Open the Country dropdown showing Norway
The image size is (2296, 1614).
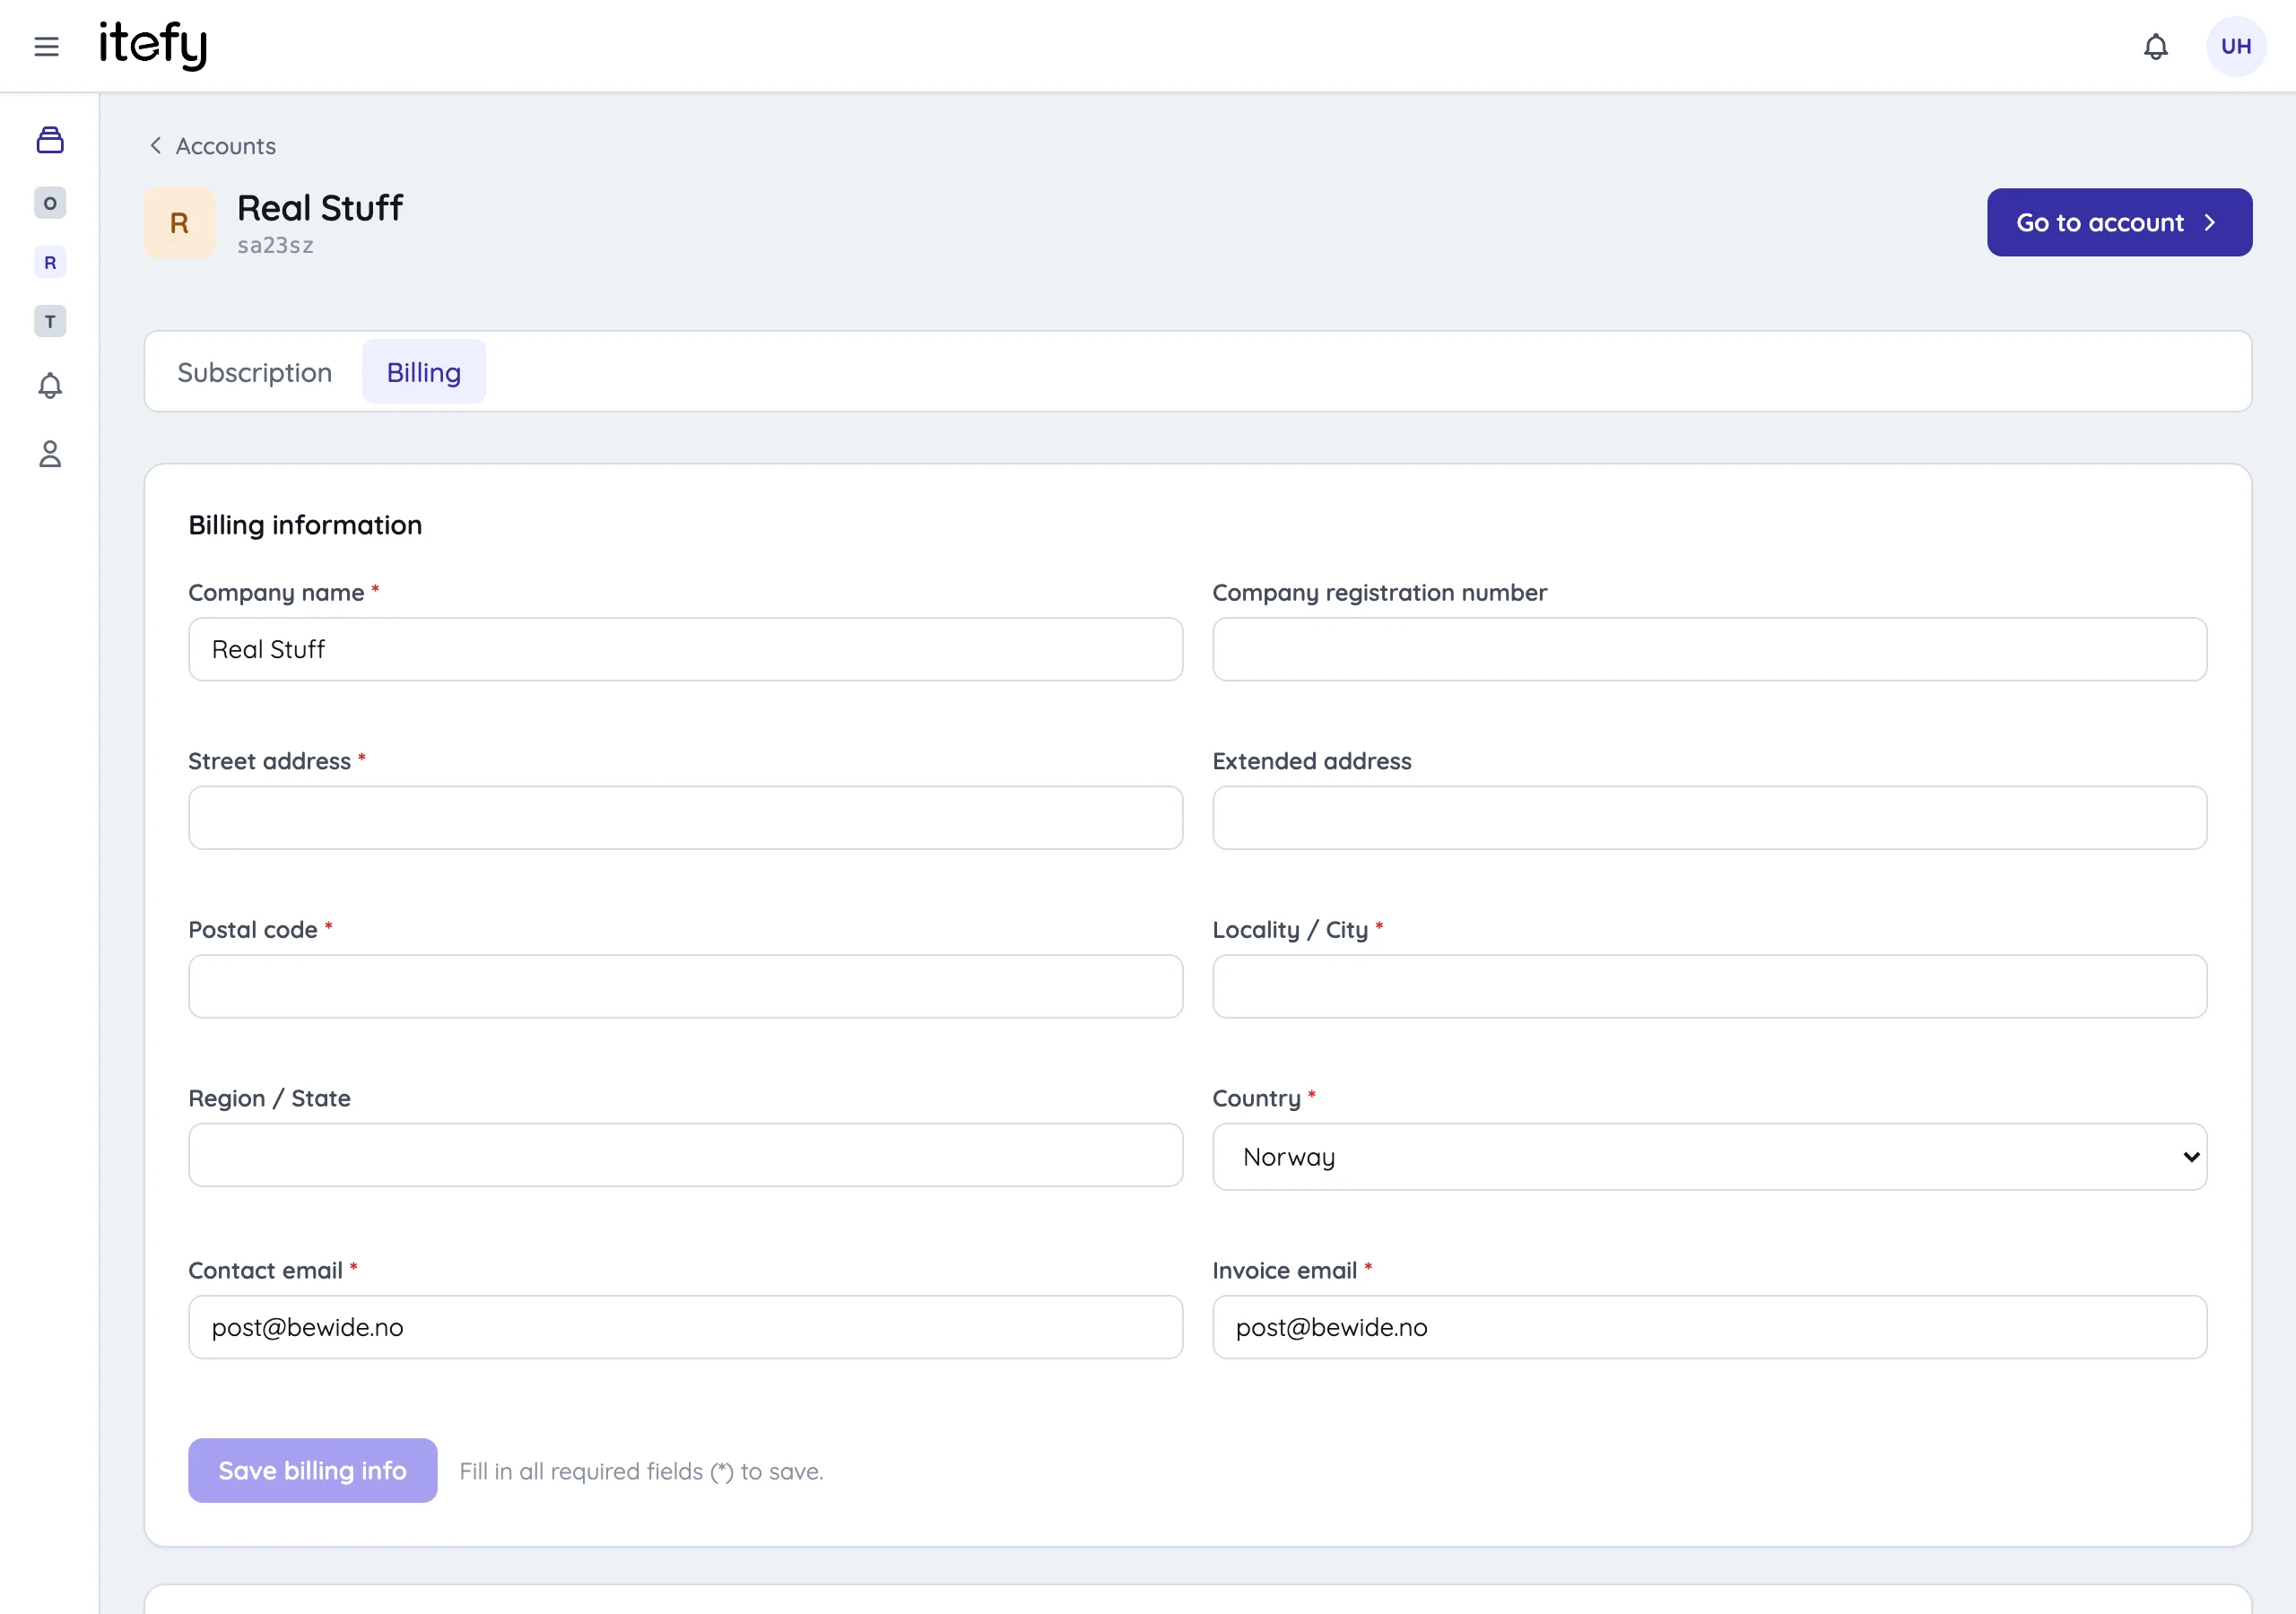tap(1709, 1156)
